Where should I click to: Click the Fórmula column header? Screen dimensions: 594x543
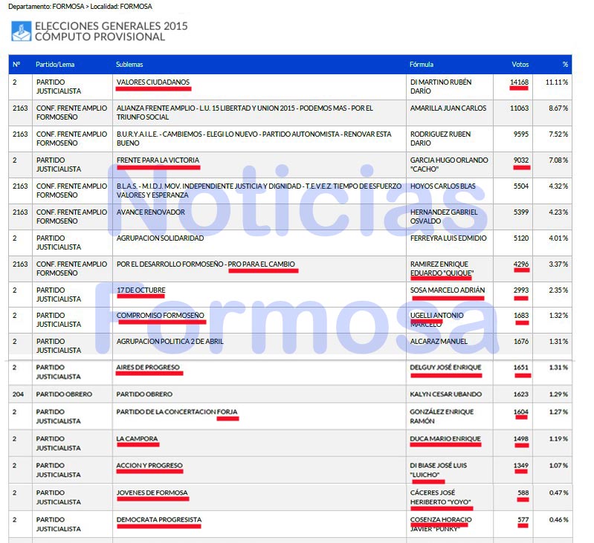pyautogui.click(x=422, y=65)
